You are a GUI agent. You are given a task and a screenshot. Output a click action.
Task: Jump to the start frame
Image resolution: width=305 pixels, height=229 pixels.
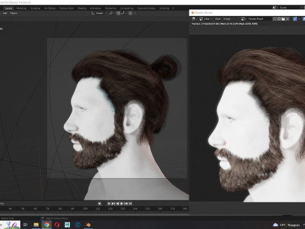coord(109,204)
